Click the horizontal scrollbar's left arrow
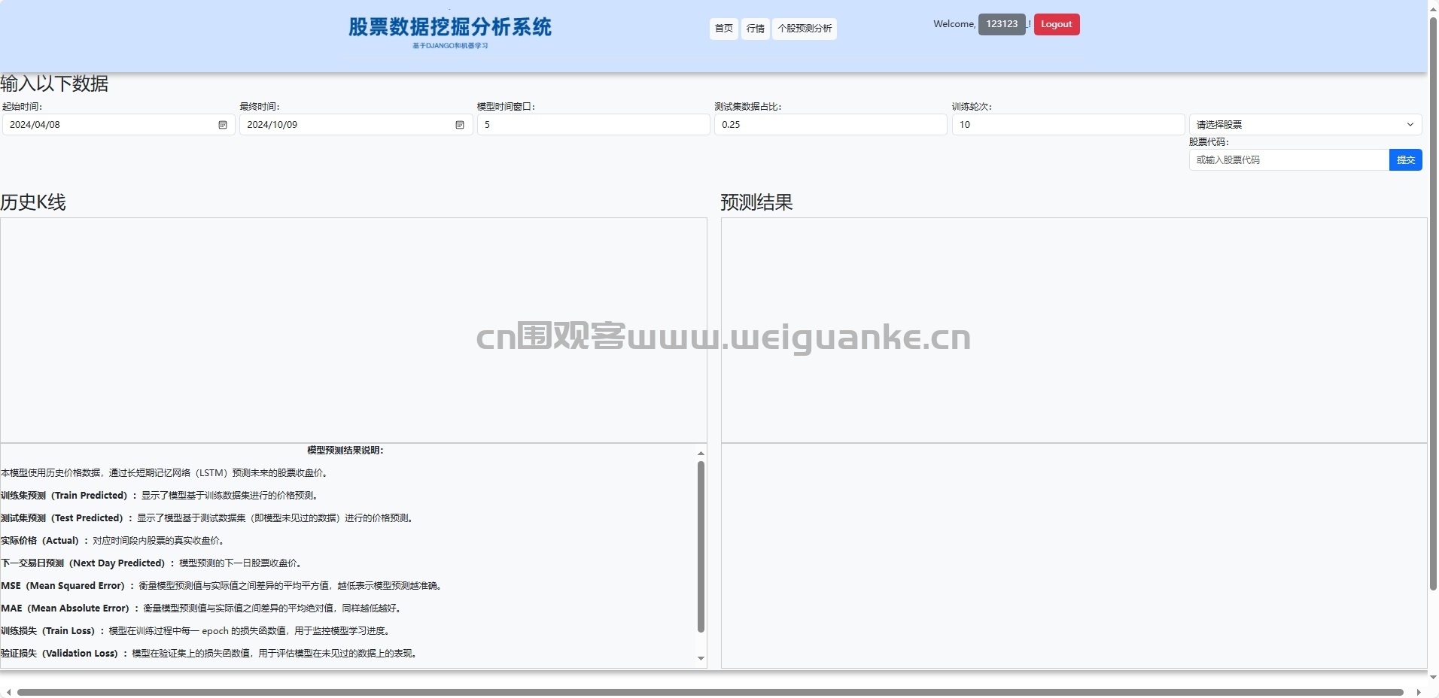This screenshot has height=698, width=1439. click(8, 692)
